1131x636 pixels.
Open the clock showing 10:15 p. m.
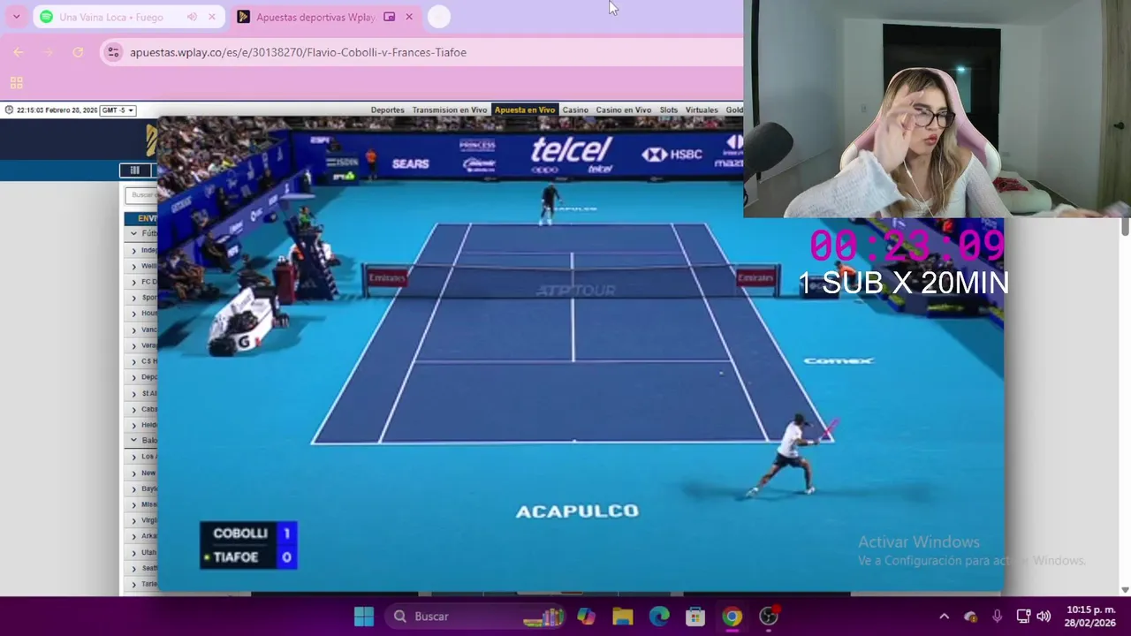tap(1090, 617)
